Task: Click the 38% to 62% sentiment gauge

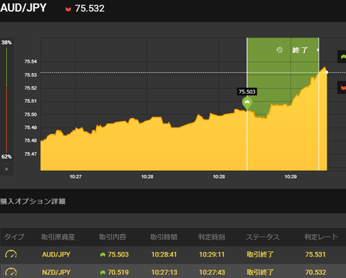Action: (6, 99)
